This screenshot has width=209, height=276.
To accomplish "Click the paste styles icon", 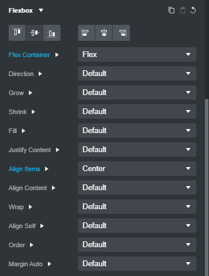I will pos(182,10).
